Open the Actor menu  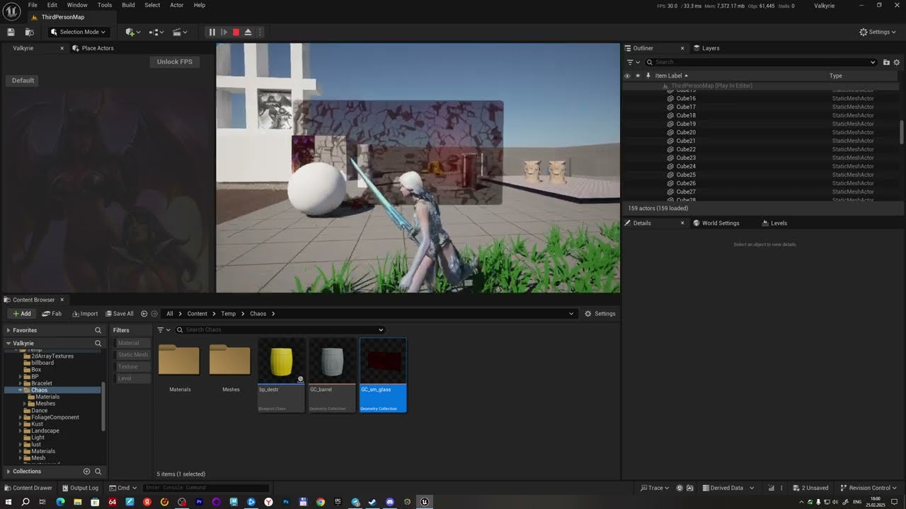pos(177,5)
